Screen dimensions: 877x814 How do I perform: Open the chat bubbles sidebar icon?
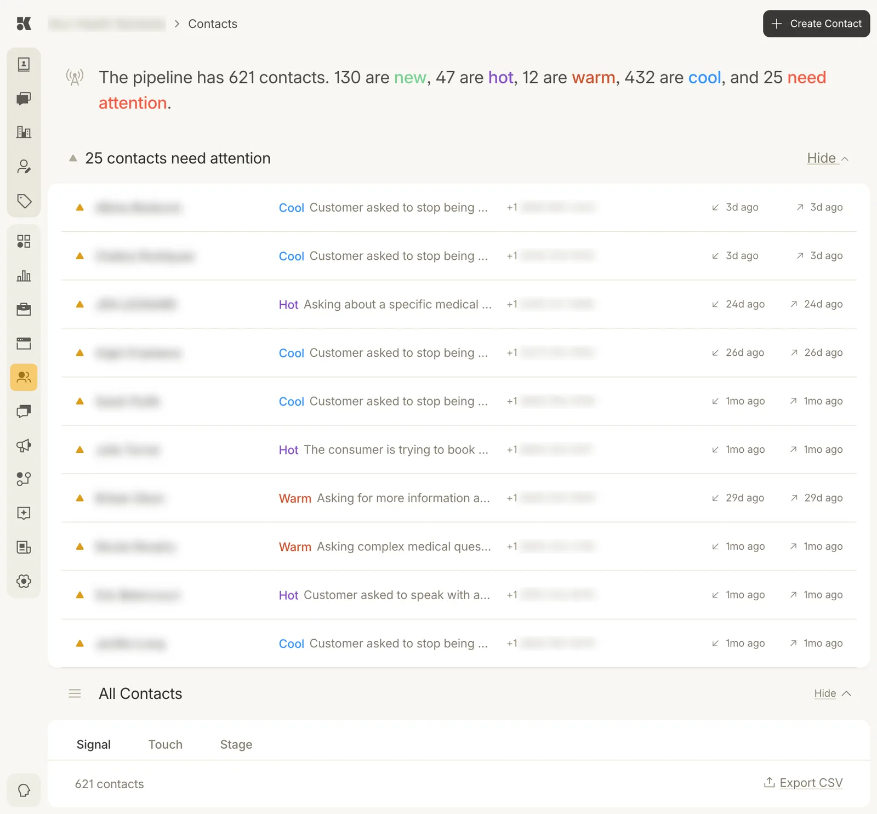click(x=24, y=99)
